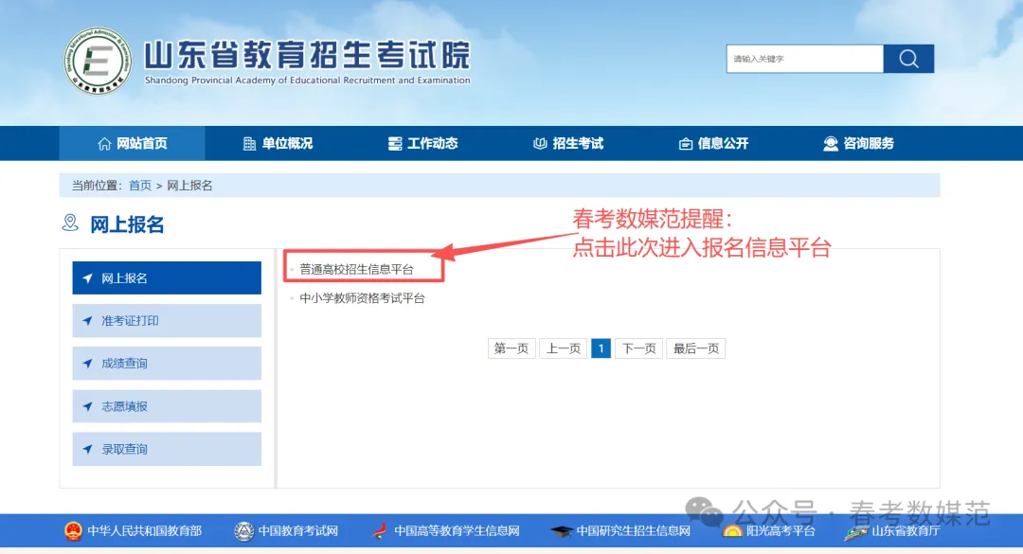Image resolution: width=1023 pixels, height=554 pixels.
Task: Click the round seal icon for 中国教育考试网
Action: coord(243,531)
